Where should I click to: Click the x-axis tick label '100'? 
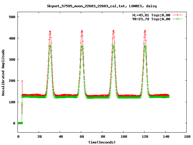(x=124, y=137)
